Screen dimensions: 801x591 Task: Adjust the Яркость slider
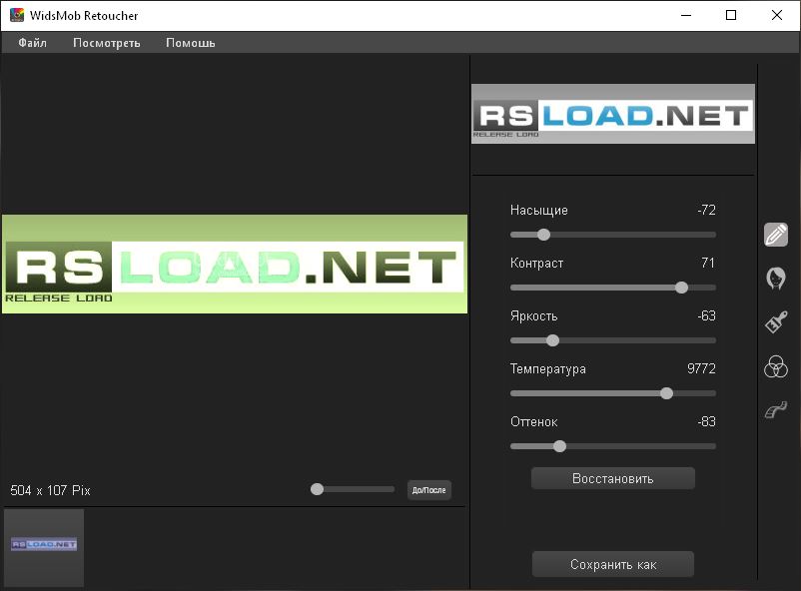(613, 340)
